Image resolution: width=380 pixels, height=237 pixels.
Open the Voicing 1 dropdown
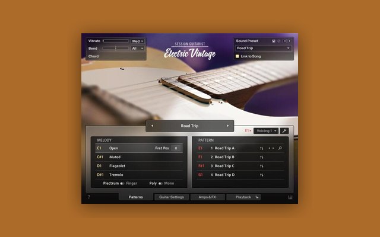pos(266,131)
